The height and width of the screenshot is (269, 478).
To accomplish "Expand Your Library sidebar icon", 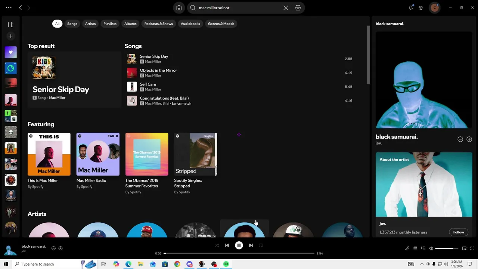I will pos(10,25).
